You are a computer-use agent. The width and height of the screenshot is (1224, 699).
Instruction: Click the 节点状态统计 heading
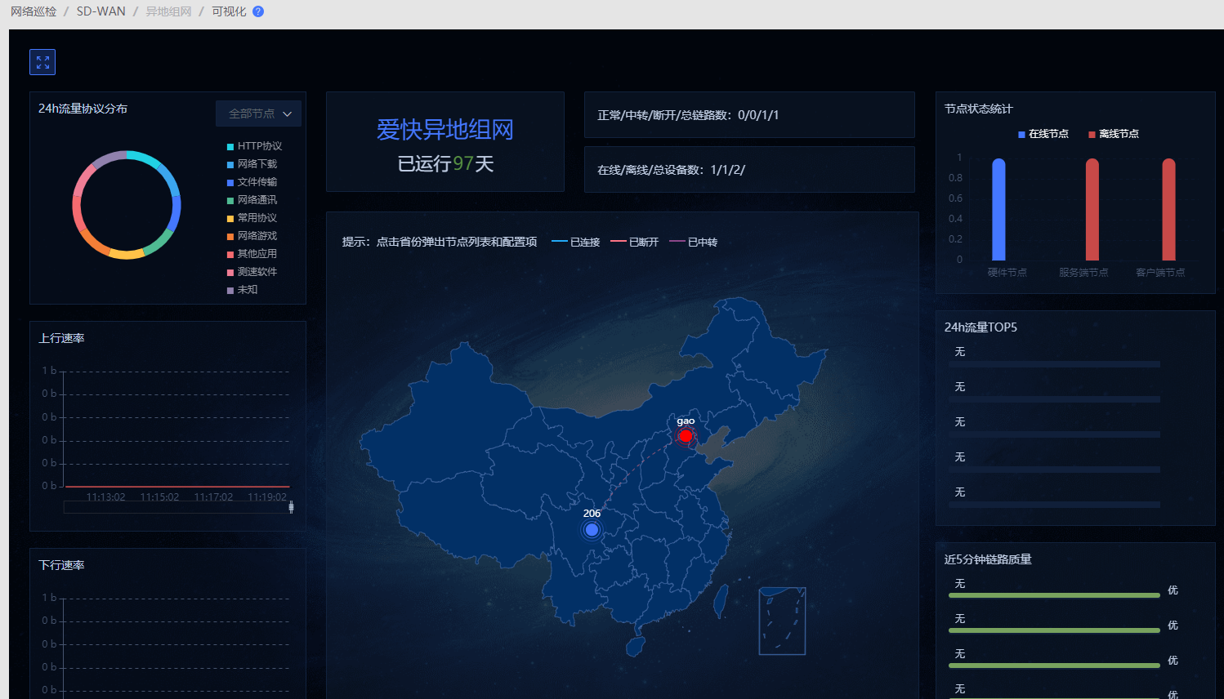pos(978,109)
